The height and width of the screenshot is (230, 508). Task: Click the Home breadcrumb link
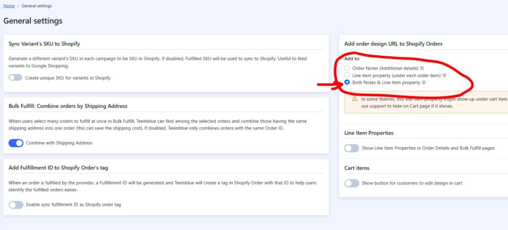[x=9, y=6]
